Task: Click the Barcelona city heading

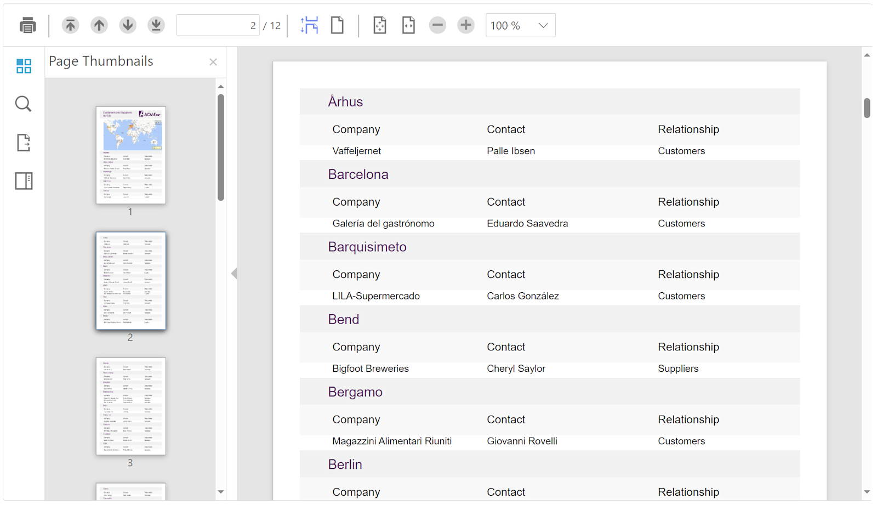Action: (358, 174)
